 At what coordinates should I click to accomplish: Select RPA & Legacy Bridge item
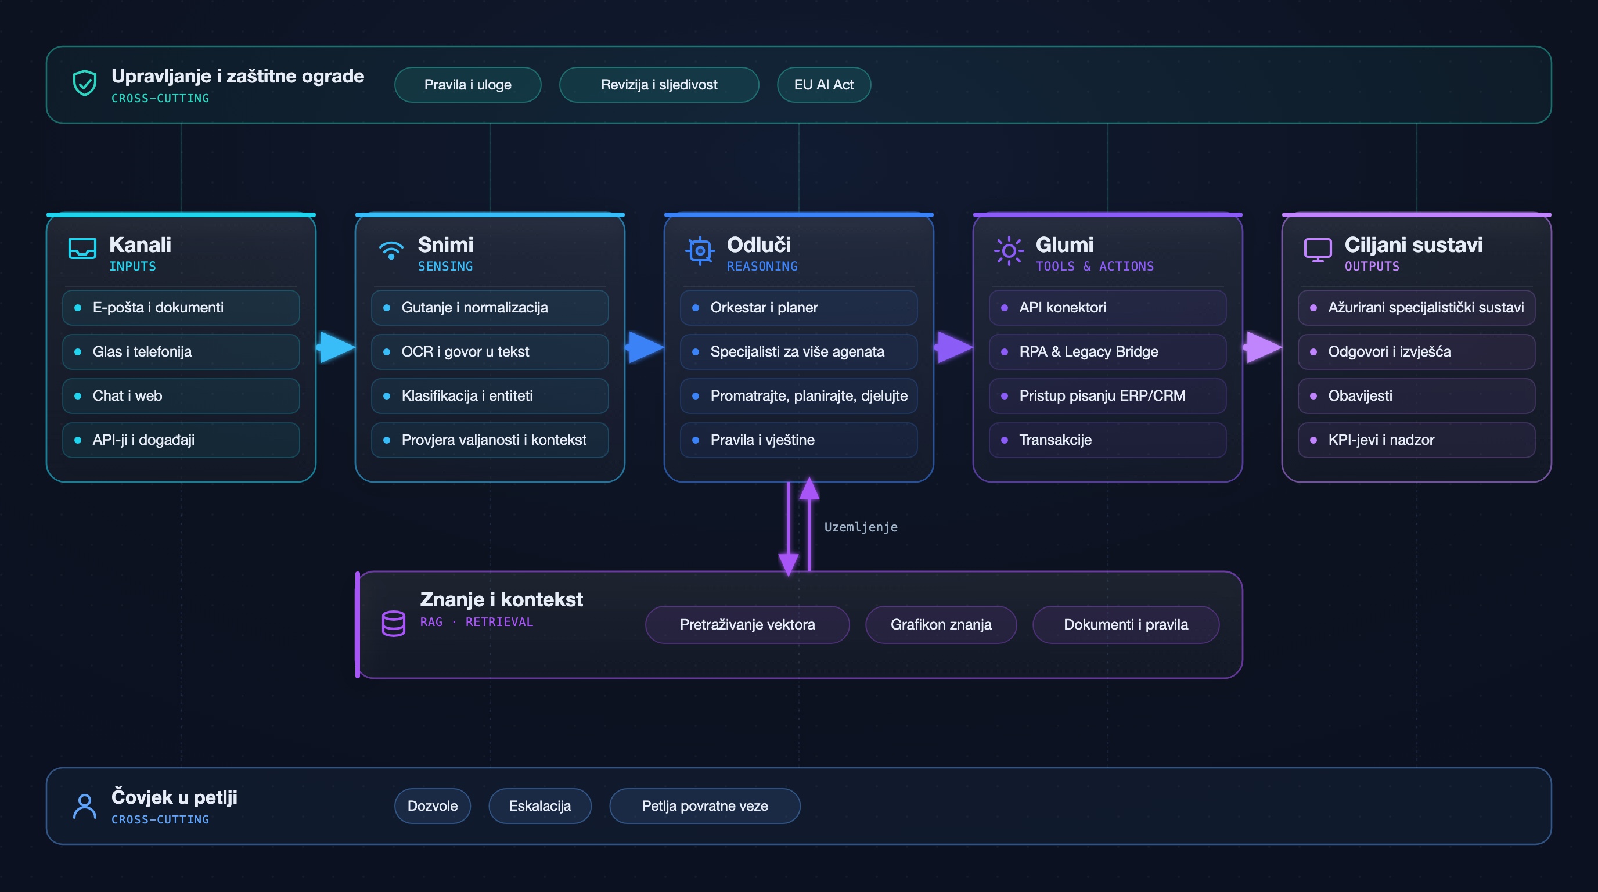[x=1108, y=351]
